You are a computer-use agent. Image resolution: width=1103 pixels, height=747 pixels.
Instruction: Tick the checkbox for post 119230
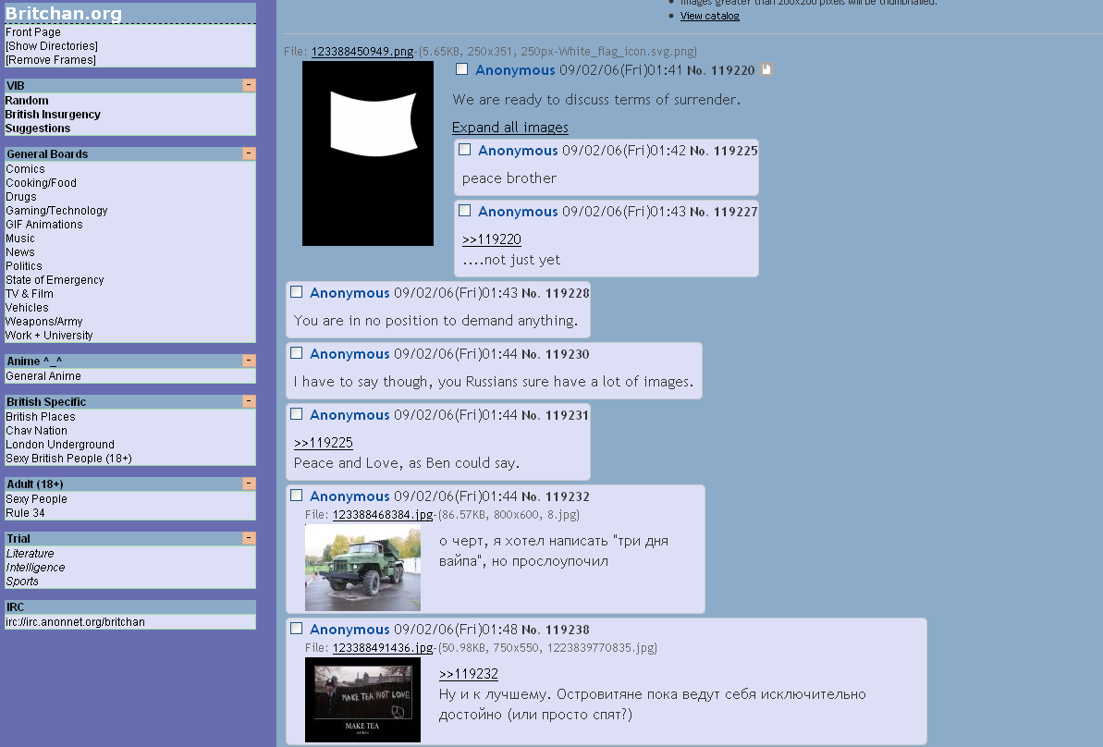[x=296, y=353]
